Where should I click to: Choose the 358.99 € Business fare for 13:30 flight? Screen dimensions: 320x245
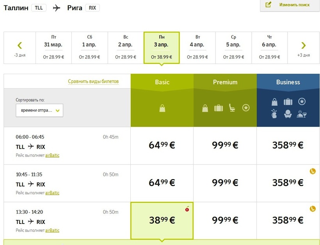(x=288, y=220)
